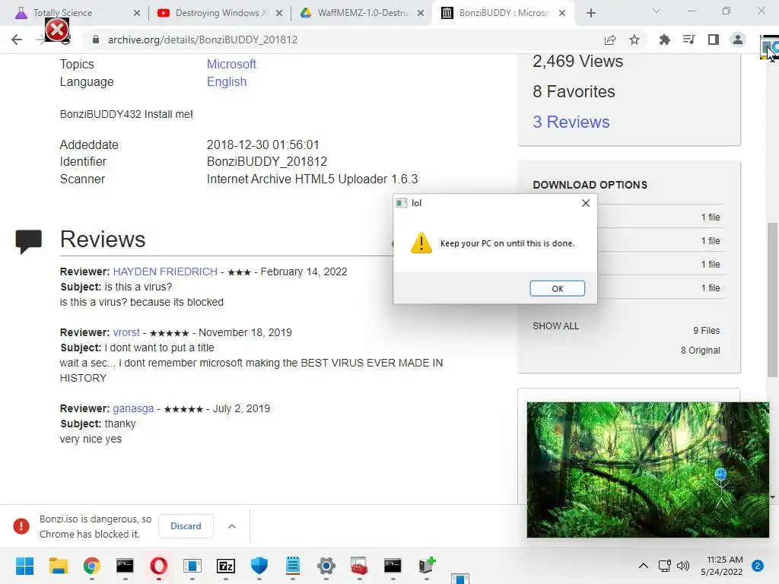Open the 3 Reviews link
This screenshot has width=779, height=584.
[571, 122]
